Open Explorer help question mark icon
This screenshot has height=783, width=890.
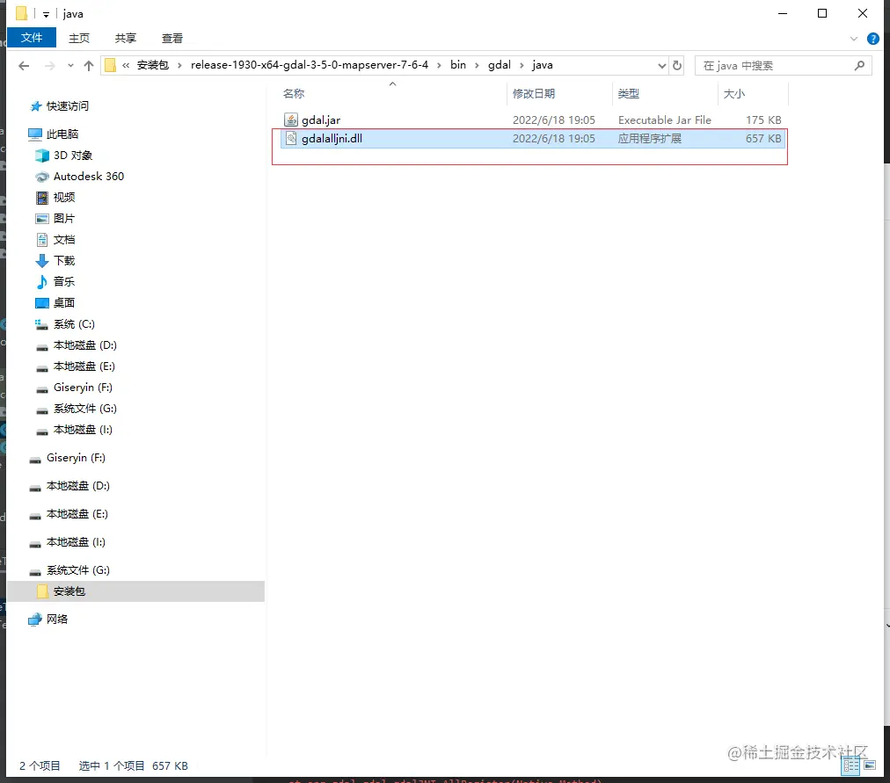click(873, 40)
